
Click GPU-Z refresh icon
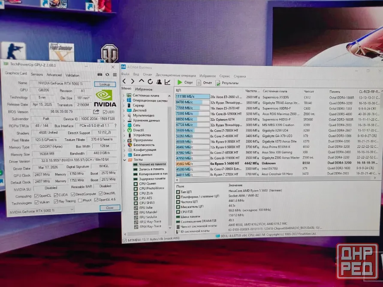coord(107,75)
